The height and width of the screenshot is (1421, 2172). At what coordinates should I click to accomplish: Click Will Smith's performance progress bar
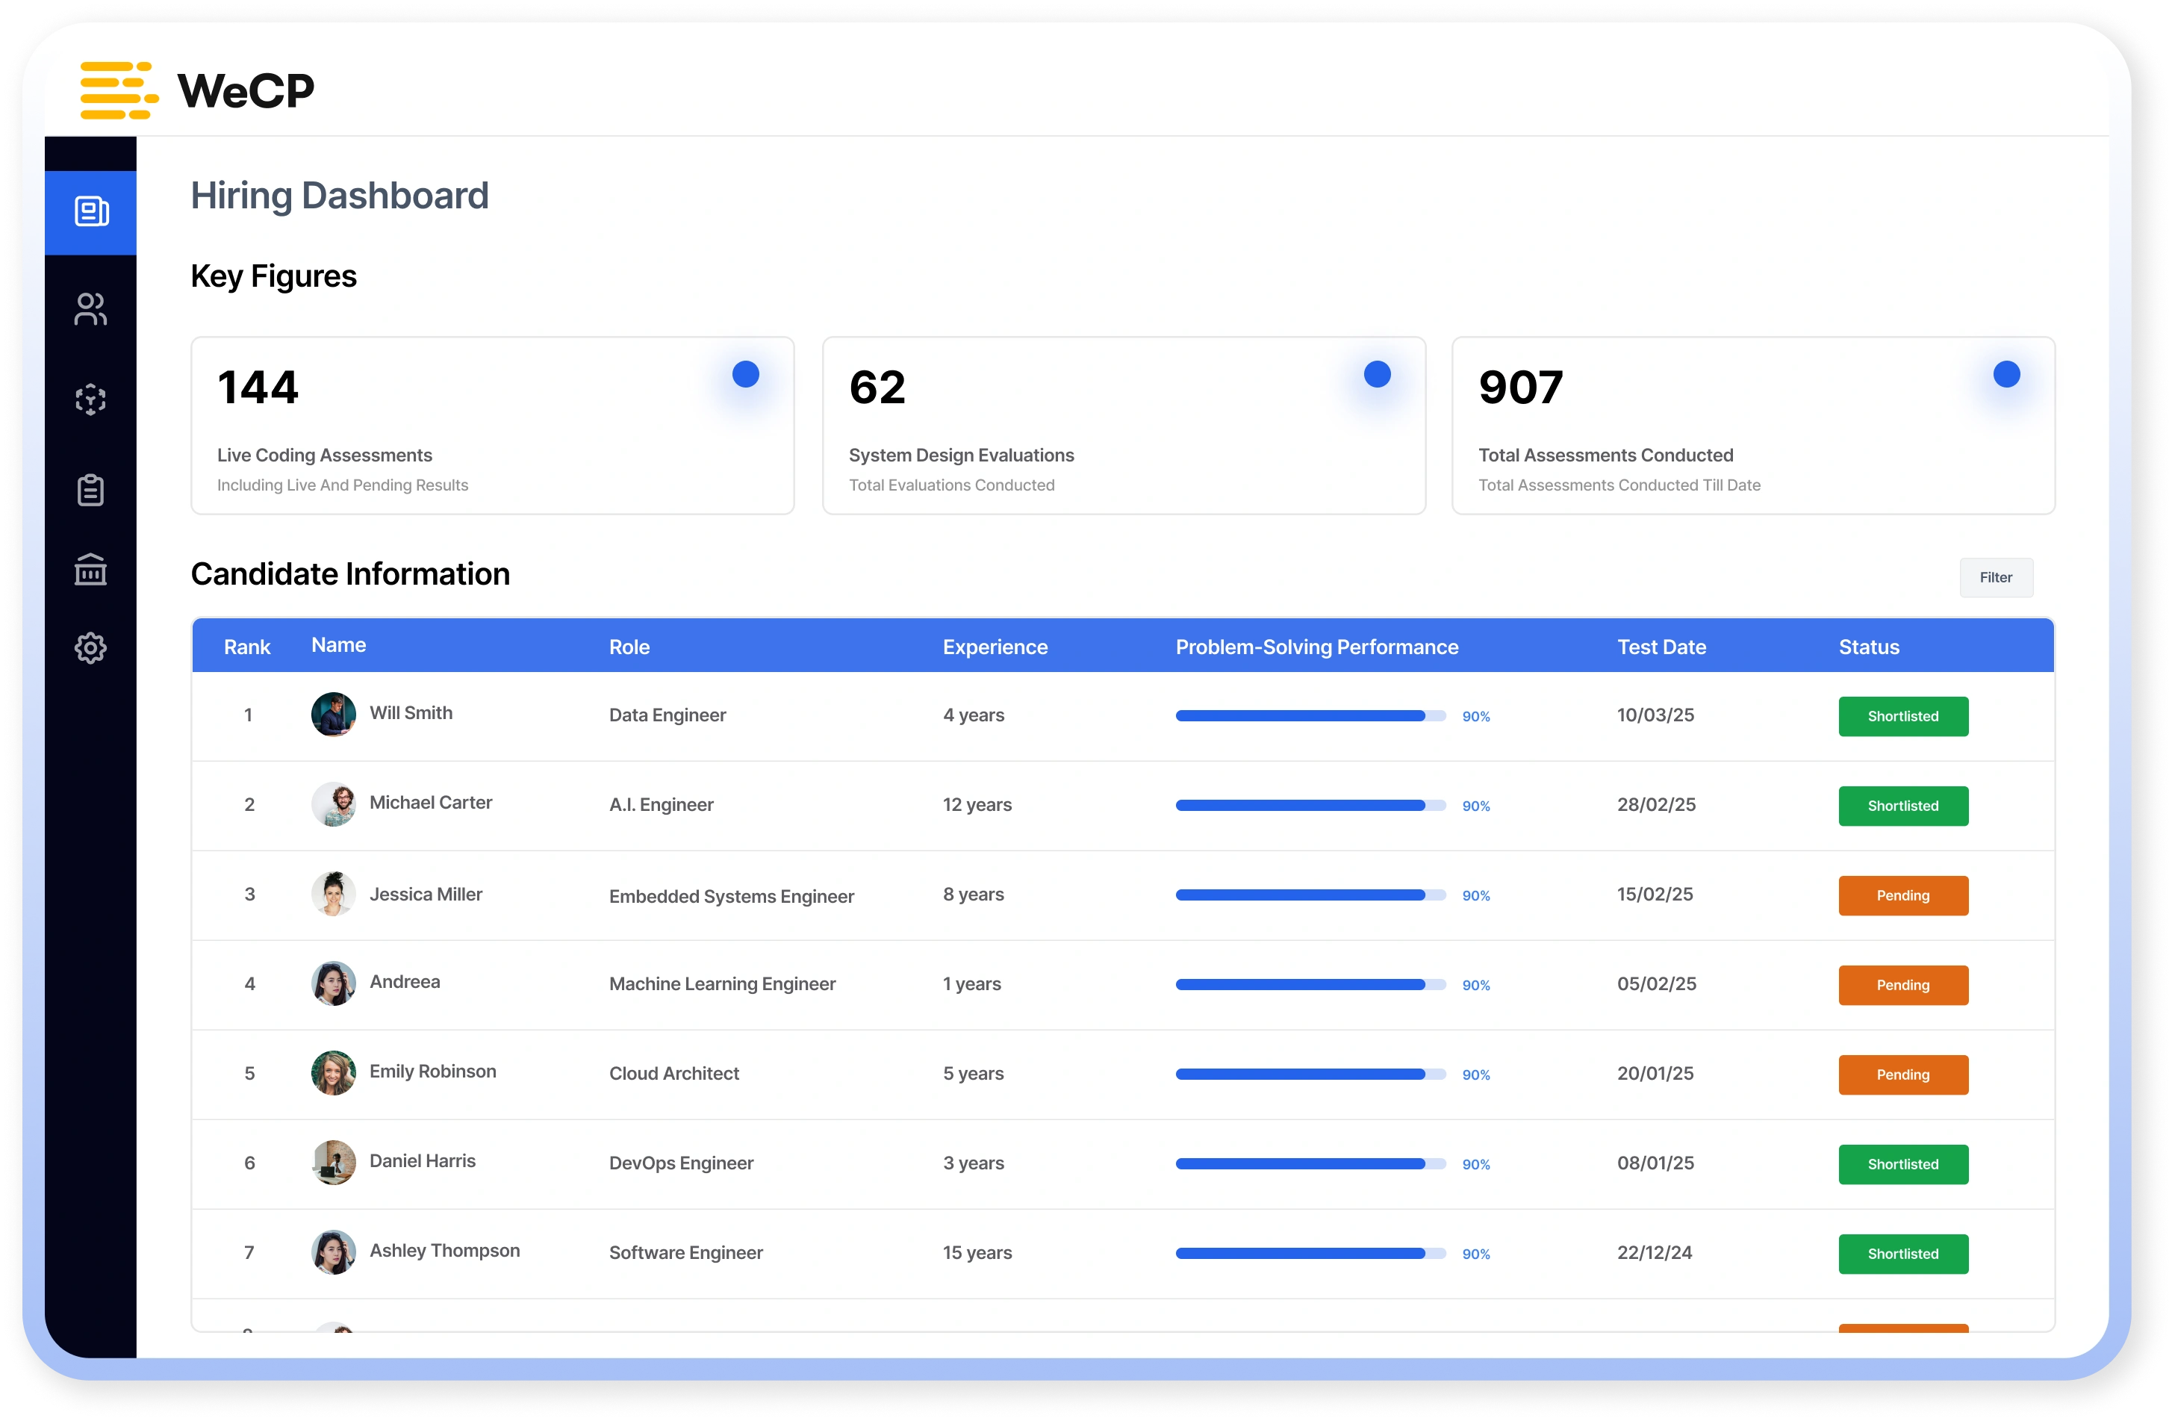click(1310, 716)
